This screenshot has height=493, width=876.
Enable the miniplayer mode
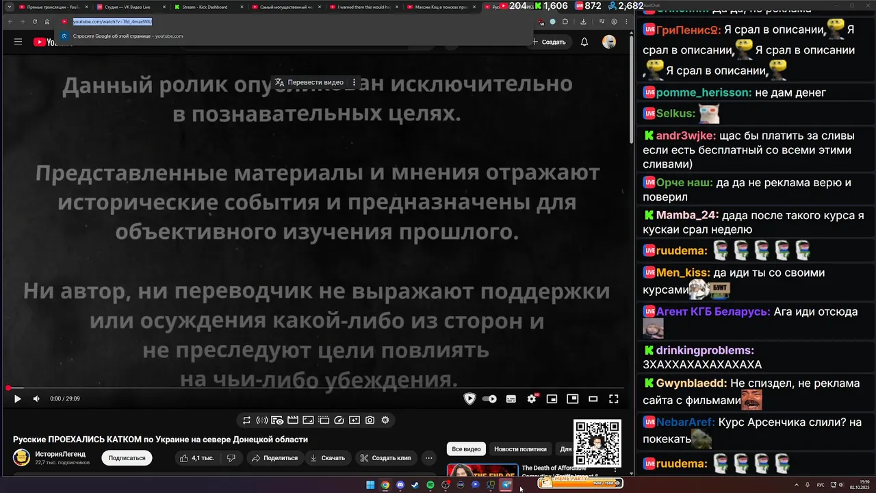[552, 399]
